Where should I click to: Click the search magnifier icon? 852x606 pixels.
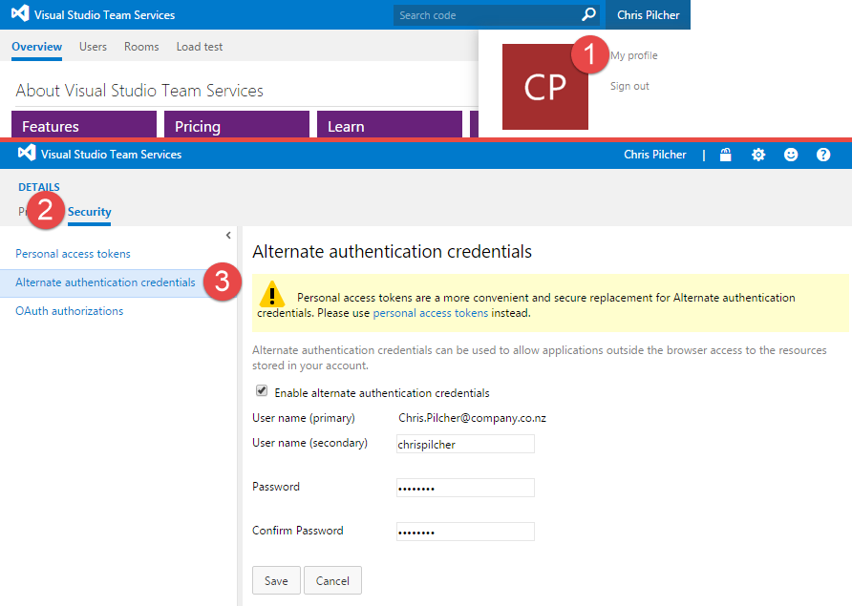pos(588,14)
